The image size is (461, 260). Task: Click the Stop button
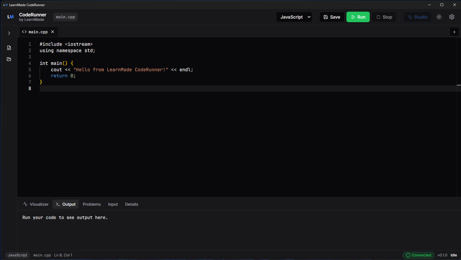pos(384,17)
